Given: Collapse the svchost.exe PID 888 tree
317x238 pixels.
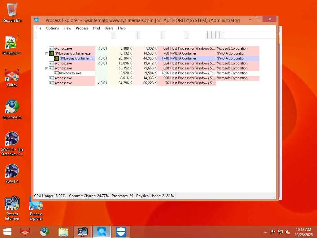Looking at the screenshot, I should 46,68.
